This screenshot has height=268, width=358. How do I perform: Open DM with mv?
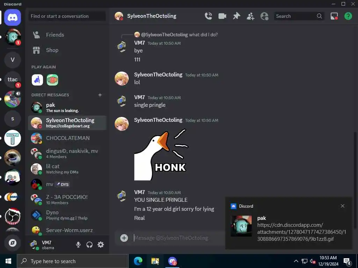(67, 184)
